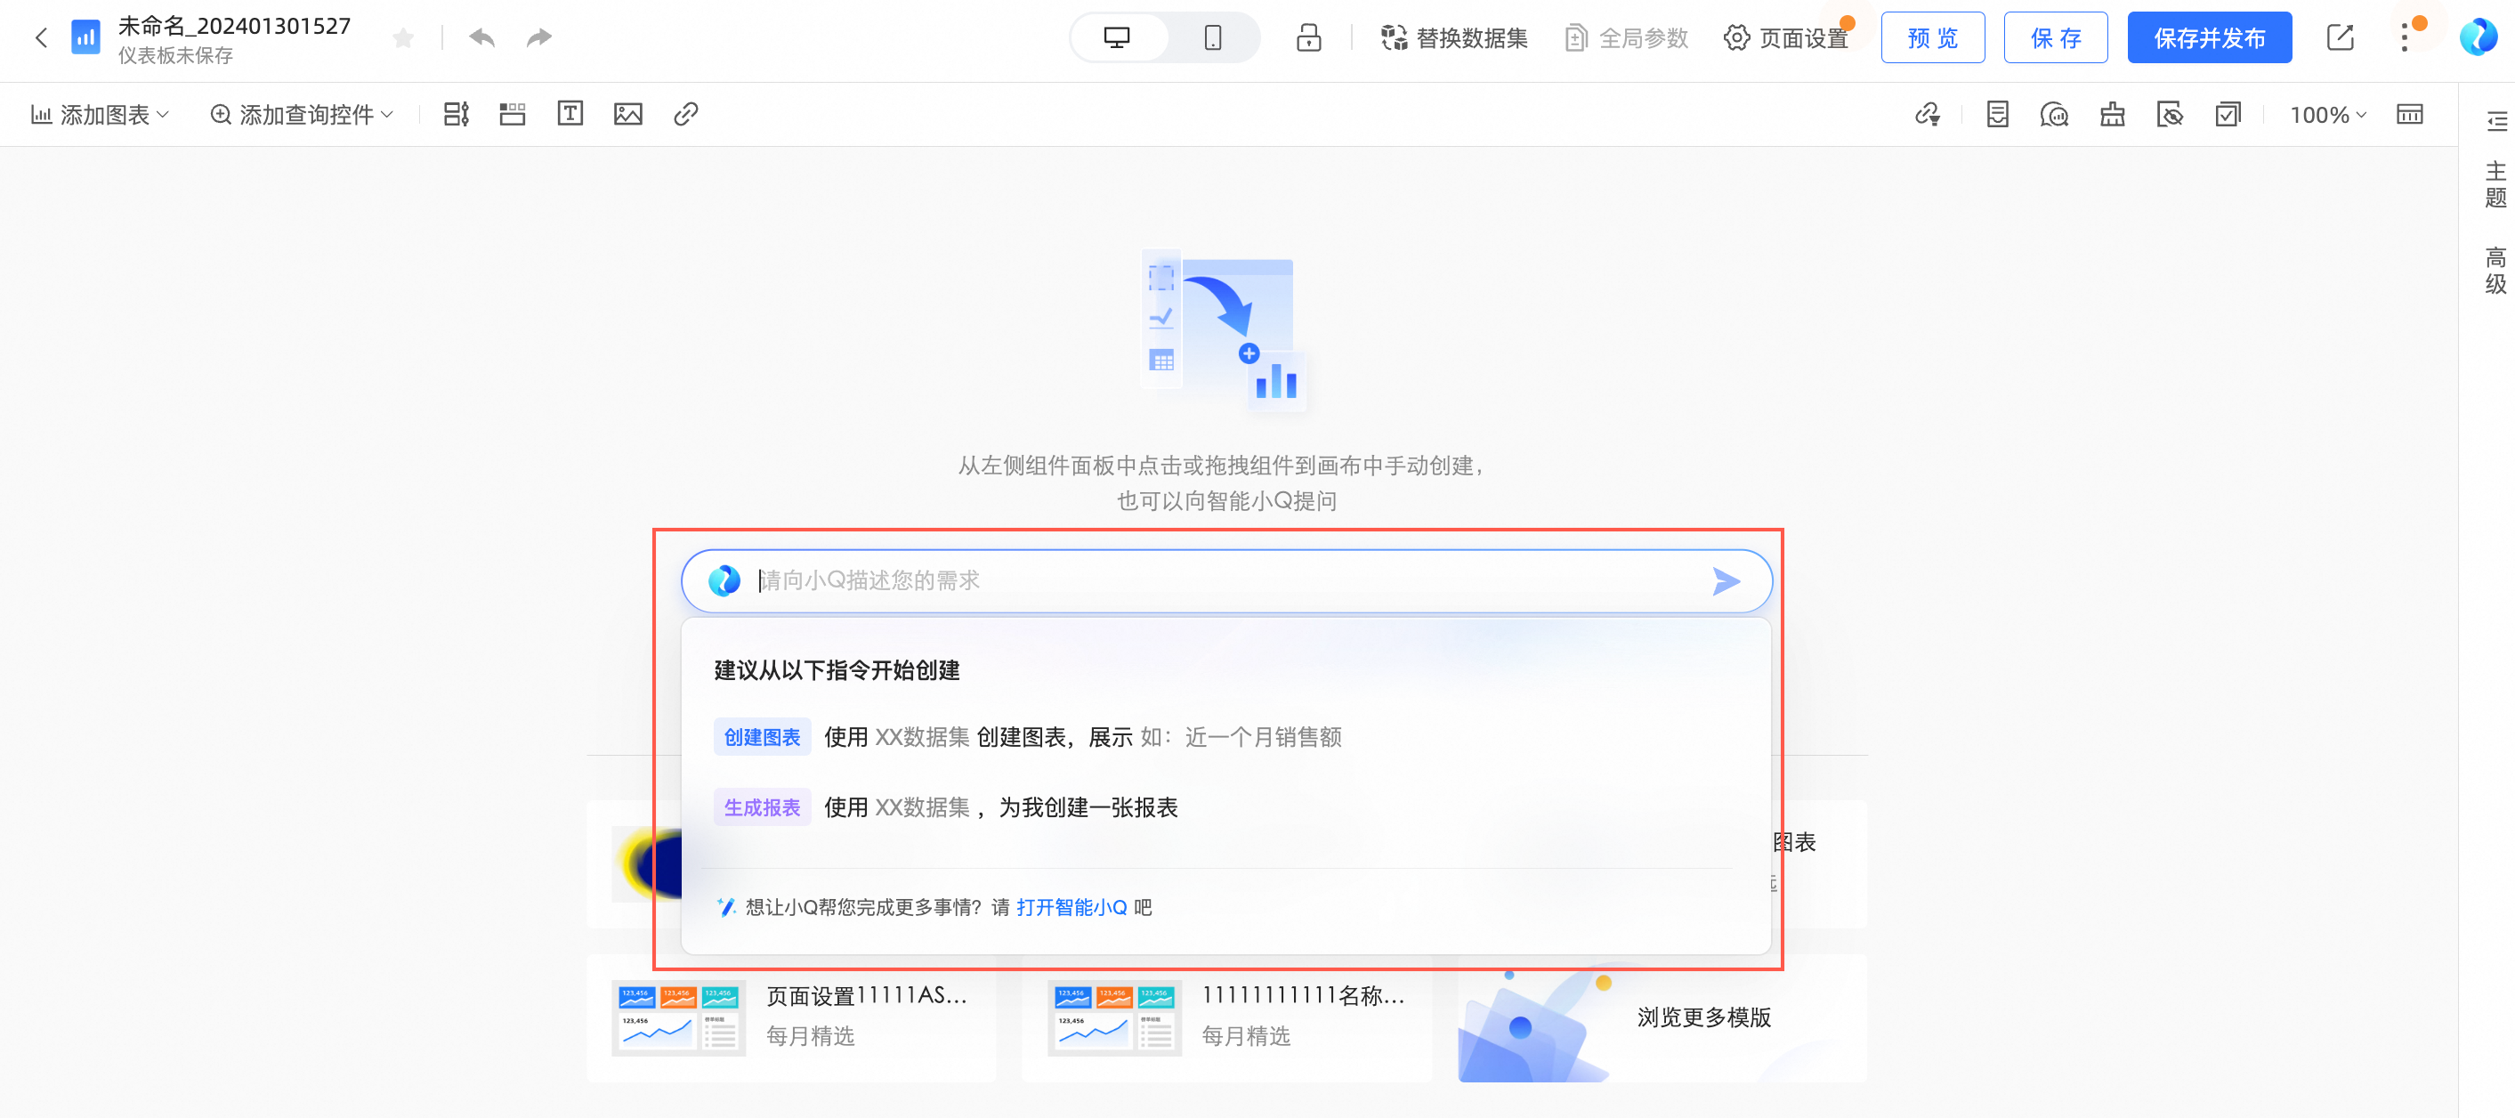Screen dimensions: 2515x1118
Task: Open the tab container component icon
Action: [x=513, y=114]
